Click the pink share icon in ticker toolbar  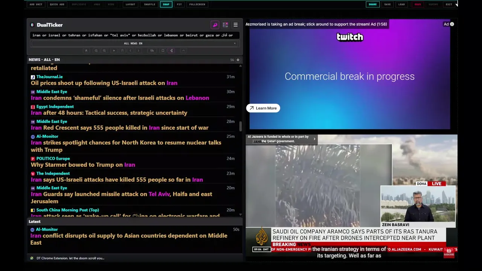(x=171, y=50)
